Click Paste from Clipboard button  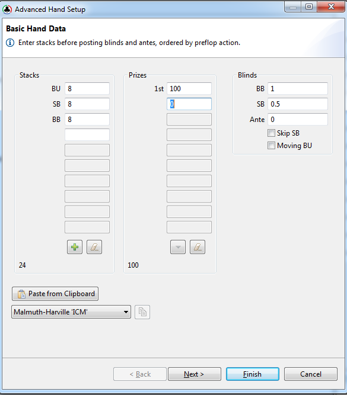click(x=55, y=294)
